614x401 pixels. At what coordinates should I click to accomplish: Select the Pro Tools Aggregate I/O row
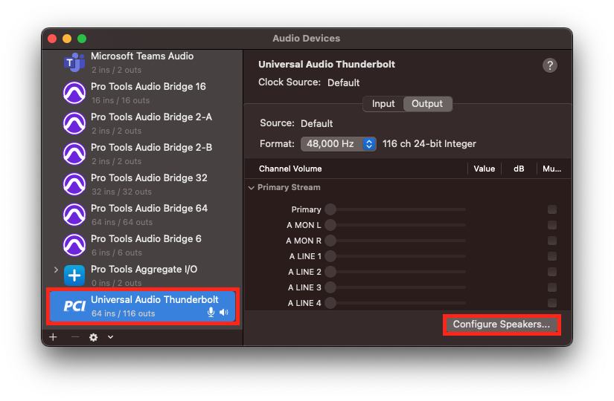pyautogui.click(x=144, y=276)
